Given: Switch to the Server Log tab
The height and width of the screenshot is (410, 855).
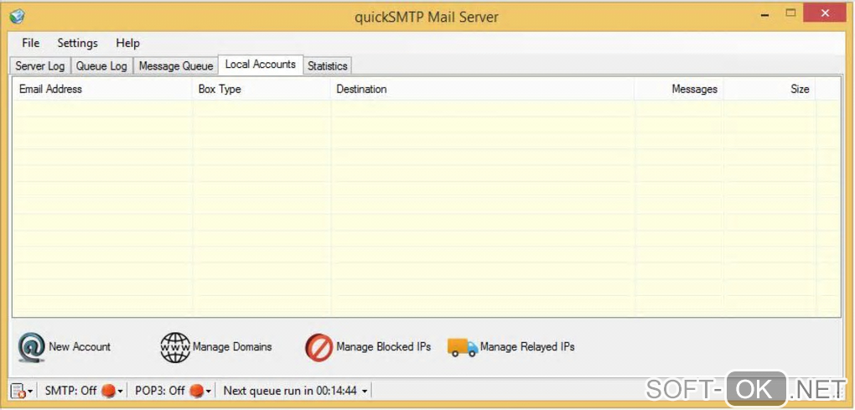Looking at the screenshot, I should [40, 65].
